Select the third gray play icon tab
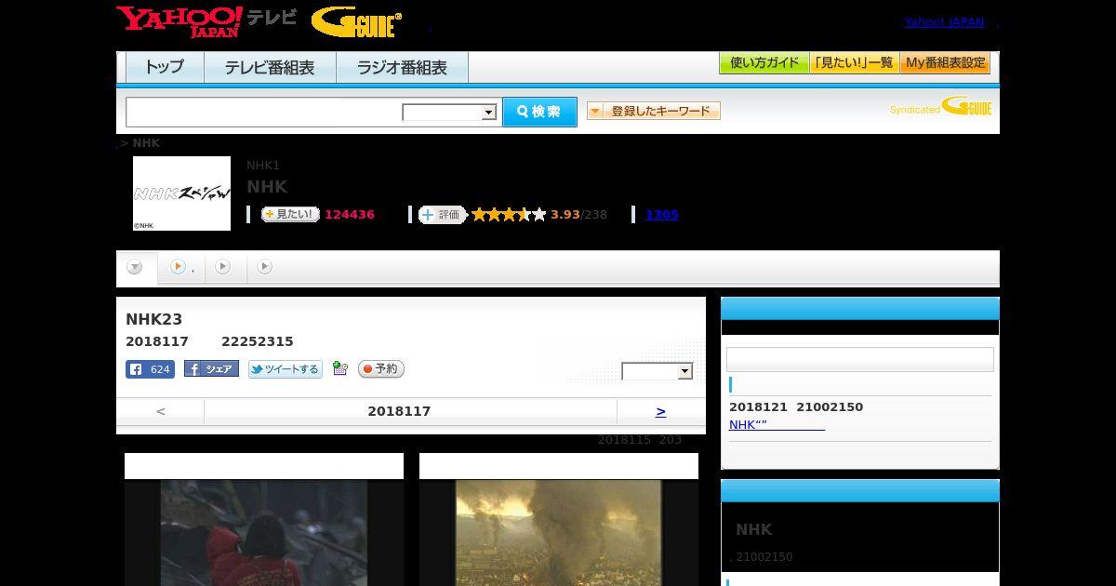Image resolution: width=1116 pixels, height=586 pixels. 222,267
